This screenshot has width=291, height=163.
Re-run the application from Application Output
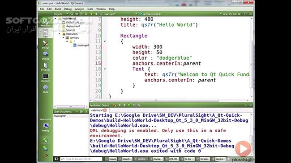[129, 105]
